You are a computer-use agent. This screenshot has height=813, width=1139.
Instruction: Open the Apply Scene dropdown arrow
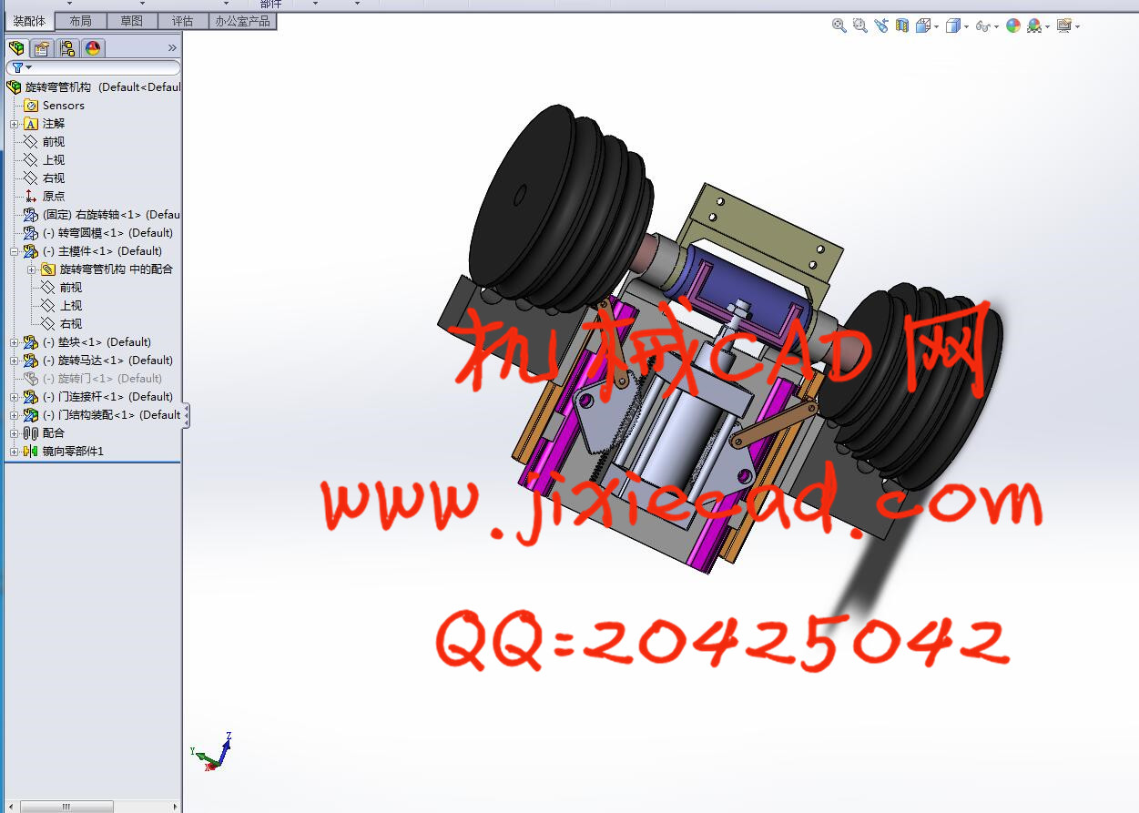click(x=1048, y=27)
